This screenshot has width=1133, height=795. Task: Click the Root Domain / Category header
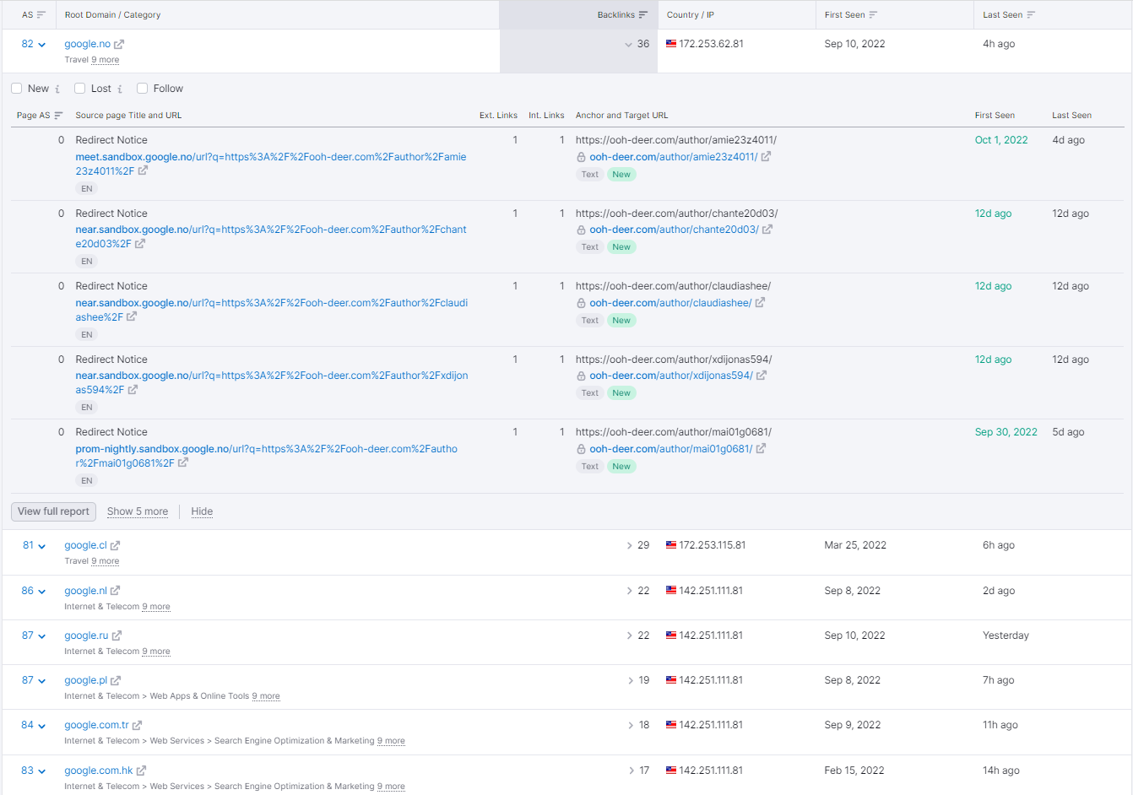pyautogui.click(x=112, y=15)
